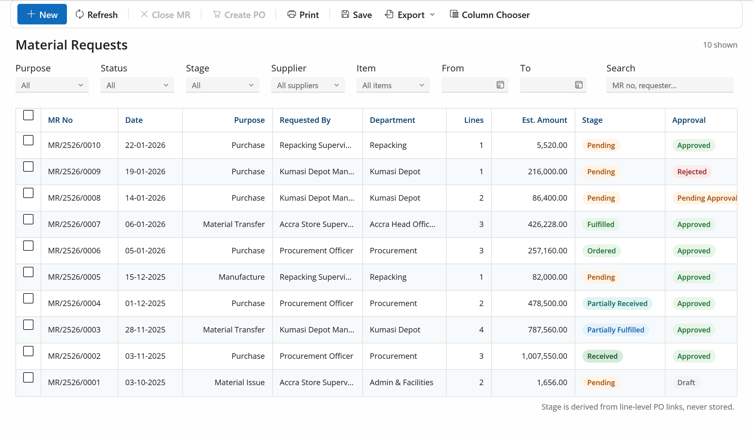Open the Export dropdown menu

(410, 14)
